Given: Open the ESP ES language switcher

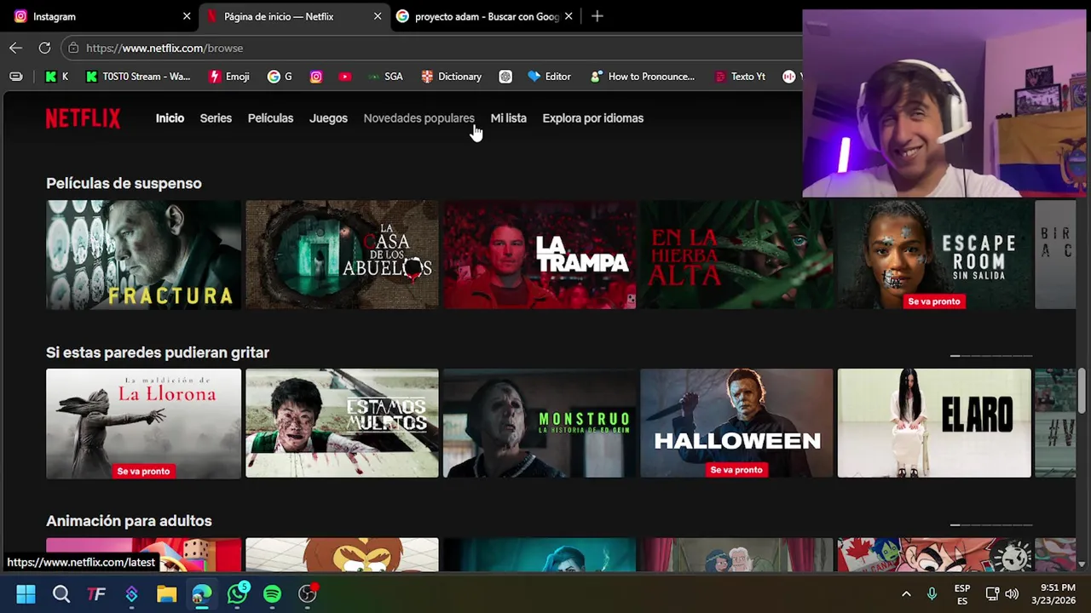Looking at the screenshot, I should (x=962, y=594).
